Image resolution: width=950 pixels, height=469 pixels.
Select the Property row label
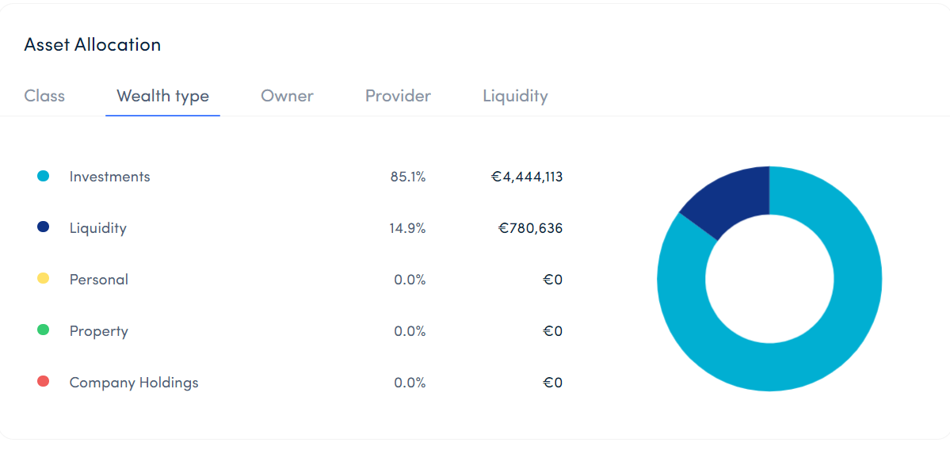(x=98, y=331)
